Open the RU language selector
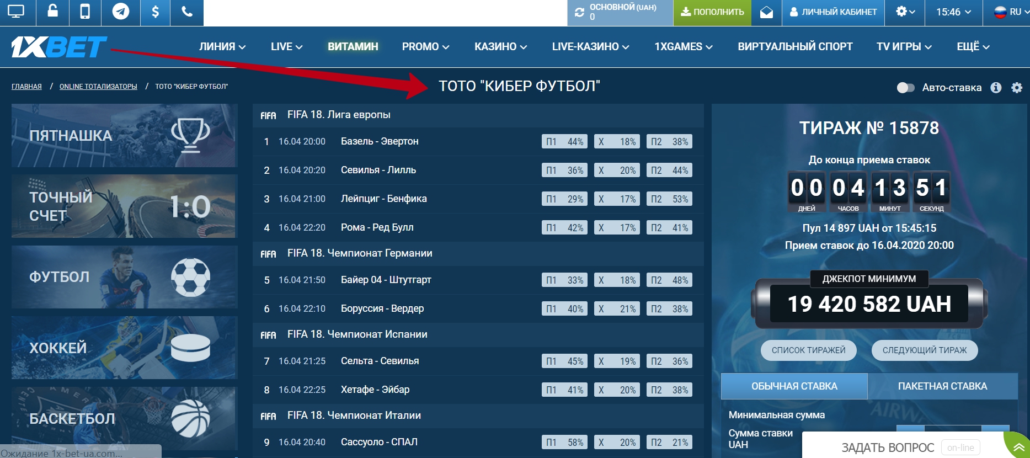1030x458 pixels. pos(1011,12)
